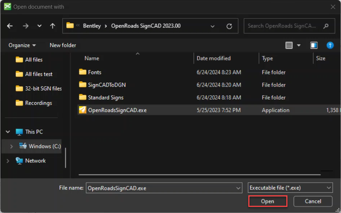Open recent locations chevron beside forward arrow
Image resolution: width=341 pixels, height=213 pixels.
click(39, 26)
